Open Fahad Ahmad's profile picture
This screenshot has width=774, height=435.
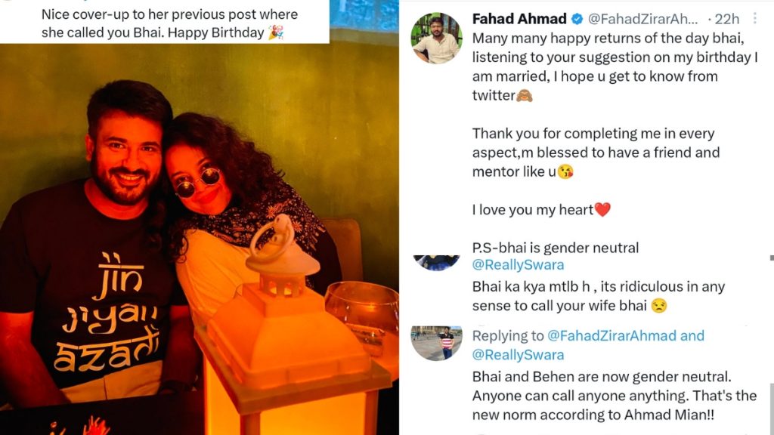pyautogui.click(x=436, y=38)
